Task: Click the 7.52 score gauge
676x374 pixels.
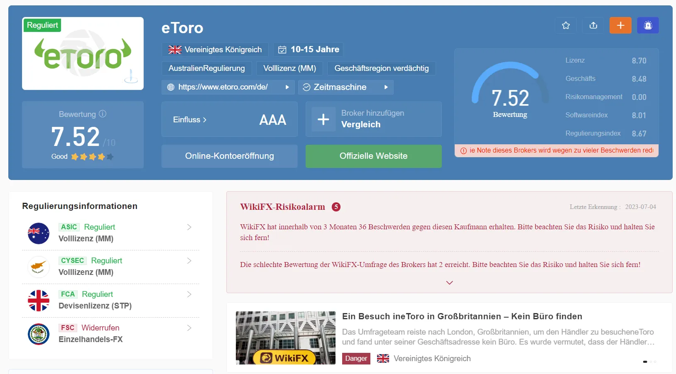Action: [x=510, y=91]
